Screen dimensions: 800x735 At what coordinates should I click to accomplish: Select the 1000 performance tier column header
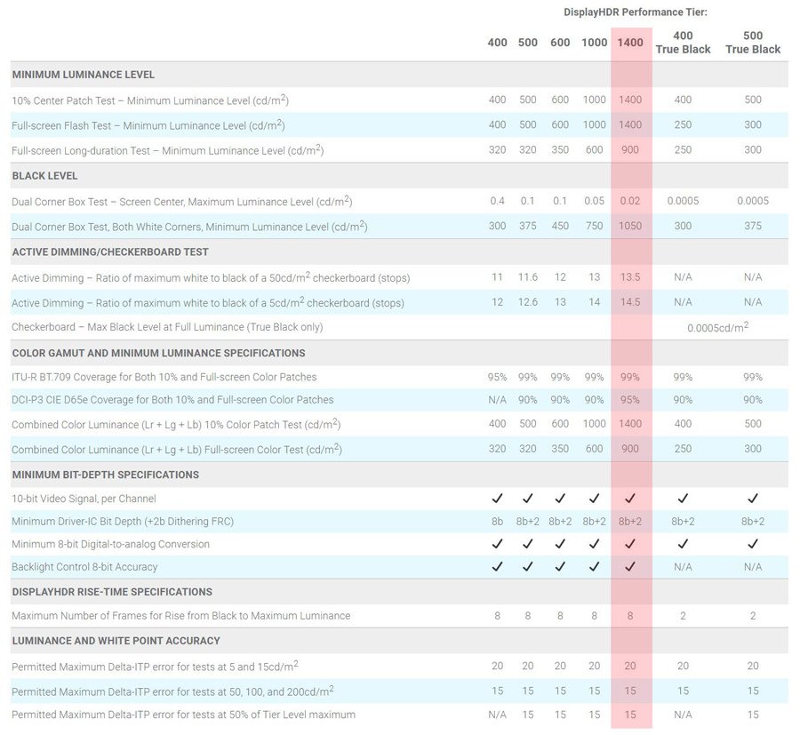[595, 43]
